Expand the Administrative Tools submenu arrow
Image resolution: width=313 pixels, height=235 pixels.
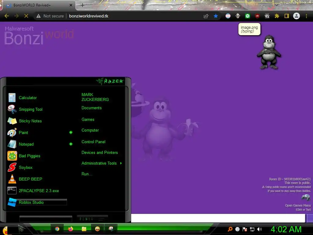[121, 163]
